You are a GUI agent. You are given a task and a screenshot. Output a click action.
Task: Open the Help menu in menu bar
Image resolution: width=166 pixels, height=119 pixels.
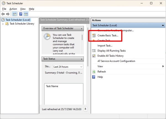tap(32, 9)
